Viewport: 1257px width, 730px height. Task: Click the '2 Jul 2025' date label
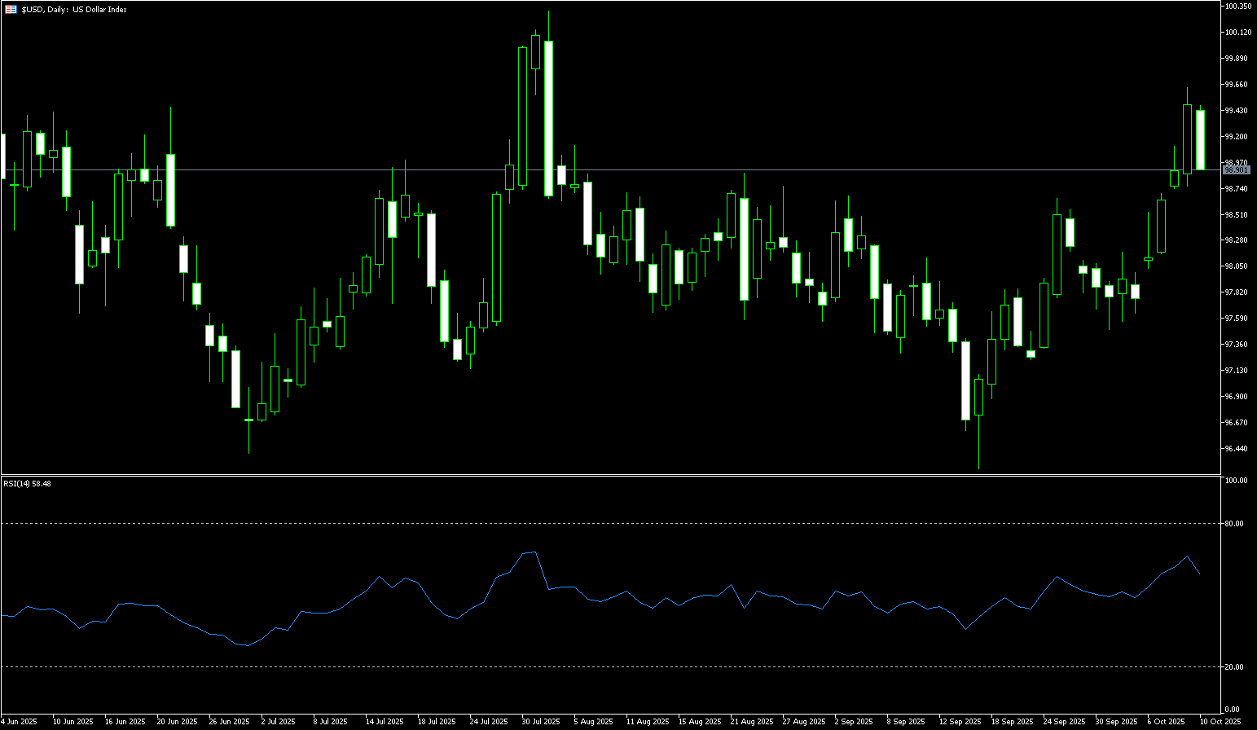[x=278, y=722]
